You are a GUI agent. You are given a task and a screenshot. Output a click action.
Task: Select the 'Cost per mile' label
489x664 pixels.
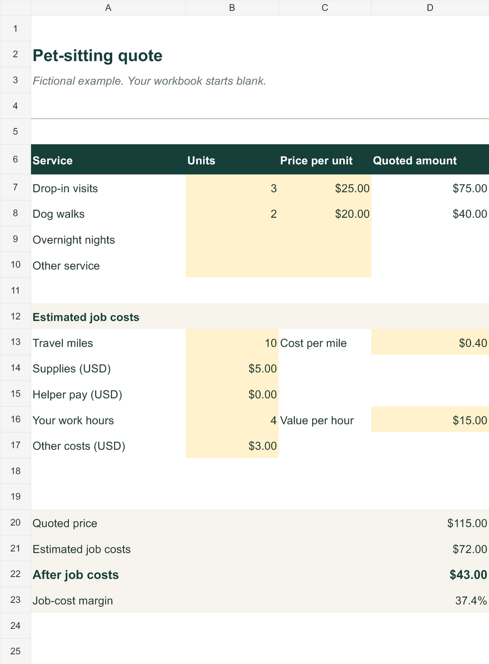(x=325, y=342)
